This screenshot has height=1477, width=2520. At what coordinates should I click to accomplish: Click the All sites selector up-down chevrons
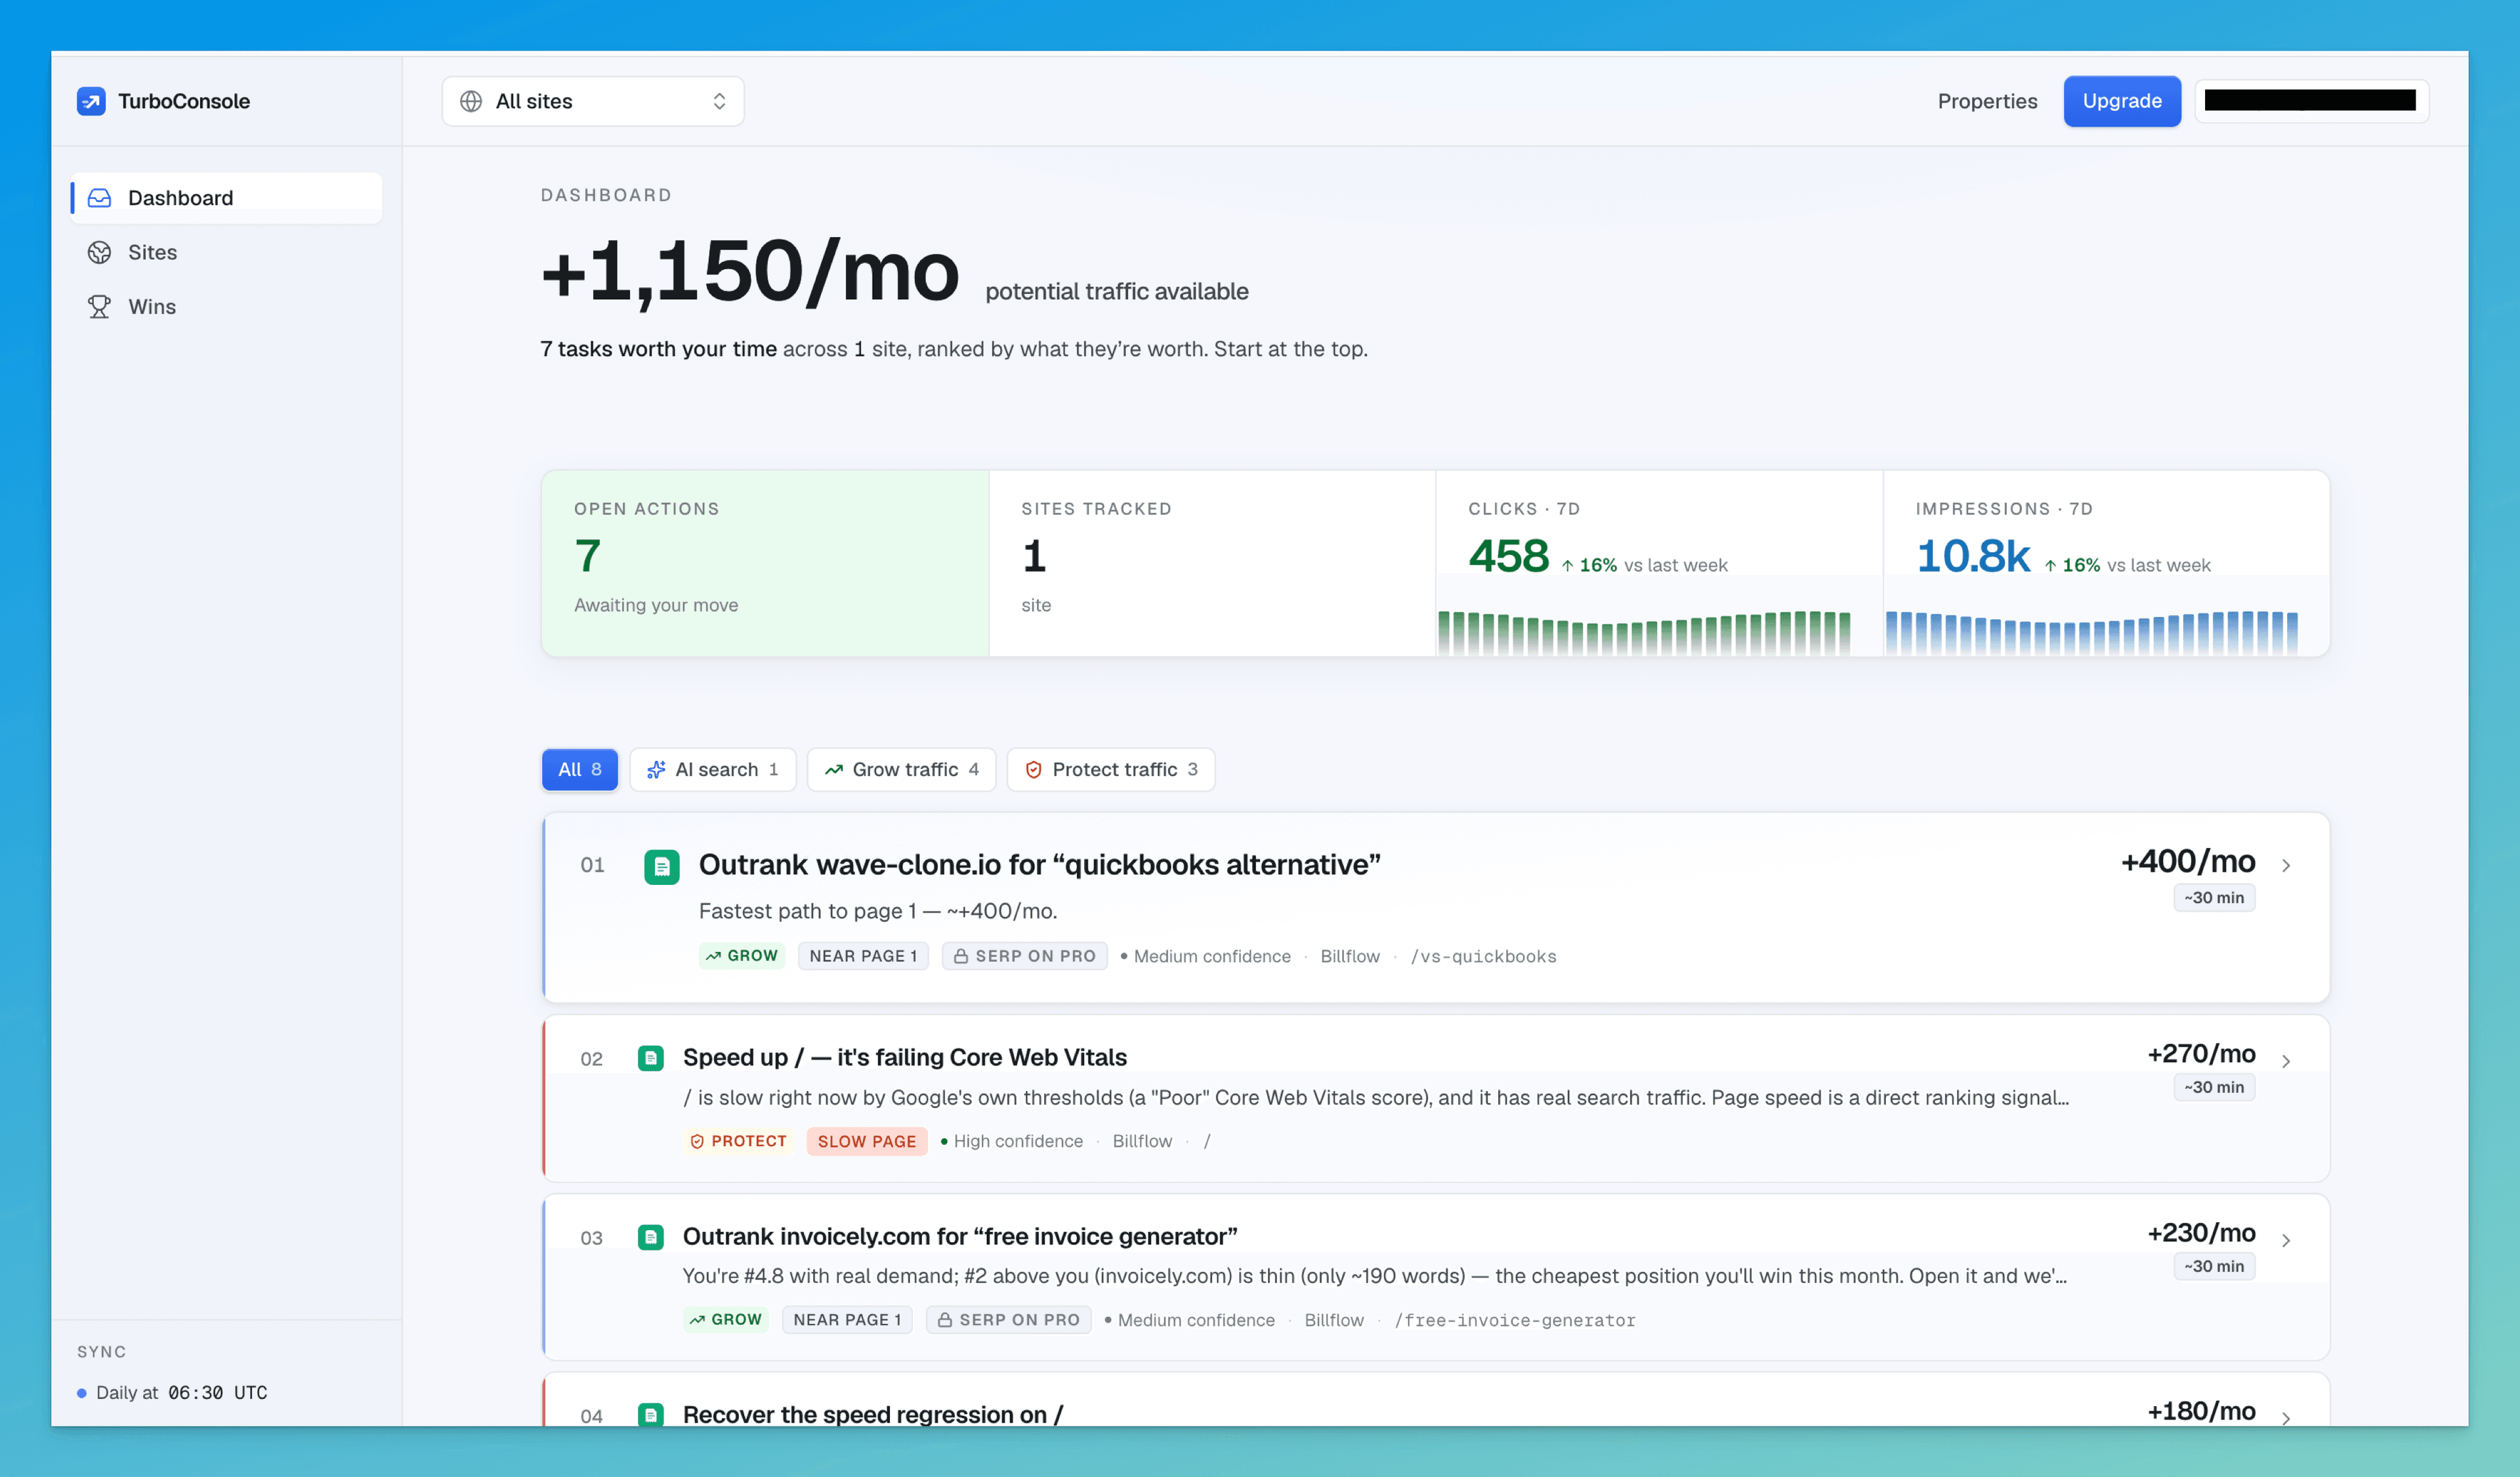(719, 101)
